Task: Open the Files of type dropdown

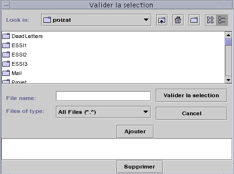Action: coord(104,112)
